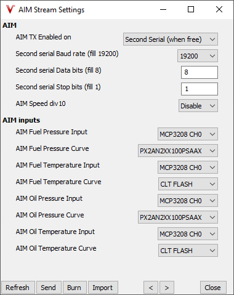The width and height of the screenshot is (234, 295).
Task: Open the AIM Oil Temperature Input dropdown
Action: 188,234
